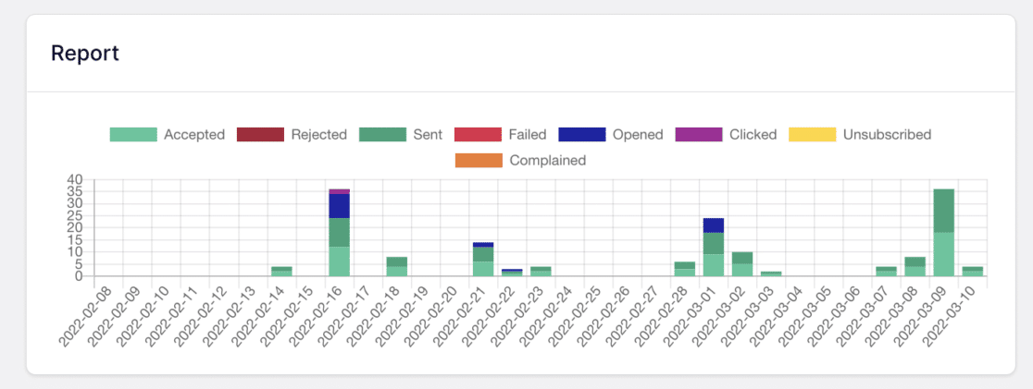The height and width of the screenshot is (389, 1033).
Task: Toggle the Clicked legend swatch
Action: (699, 135)
